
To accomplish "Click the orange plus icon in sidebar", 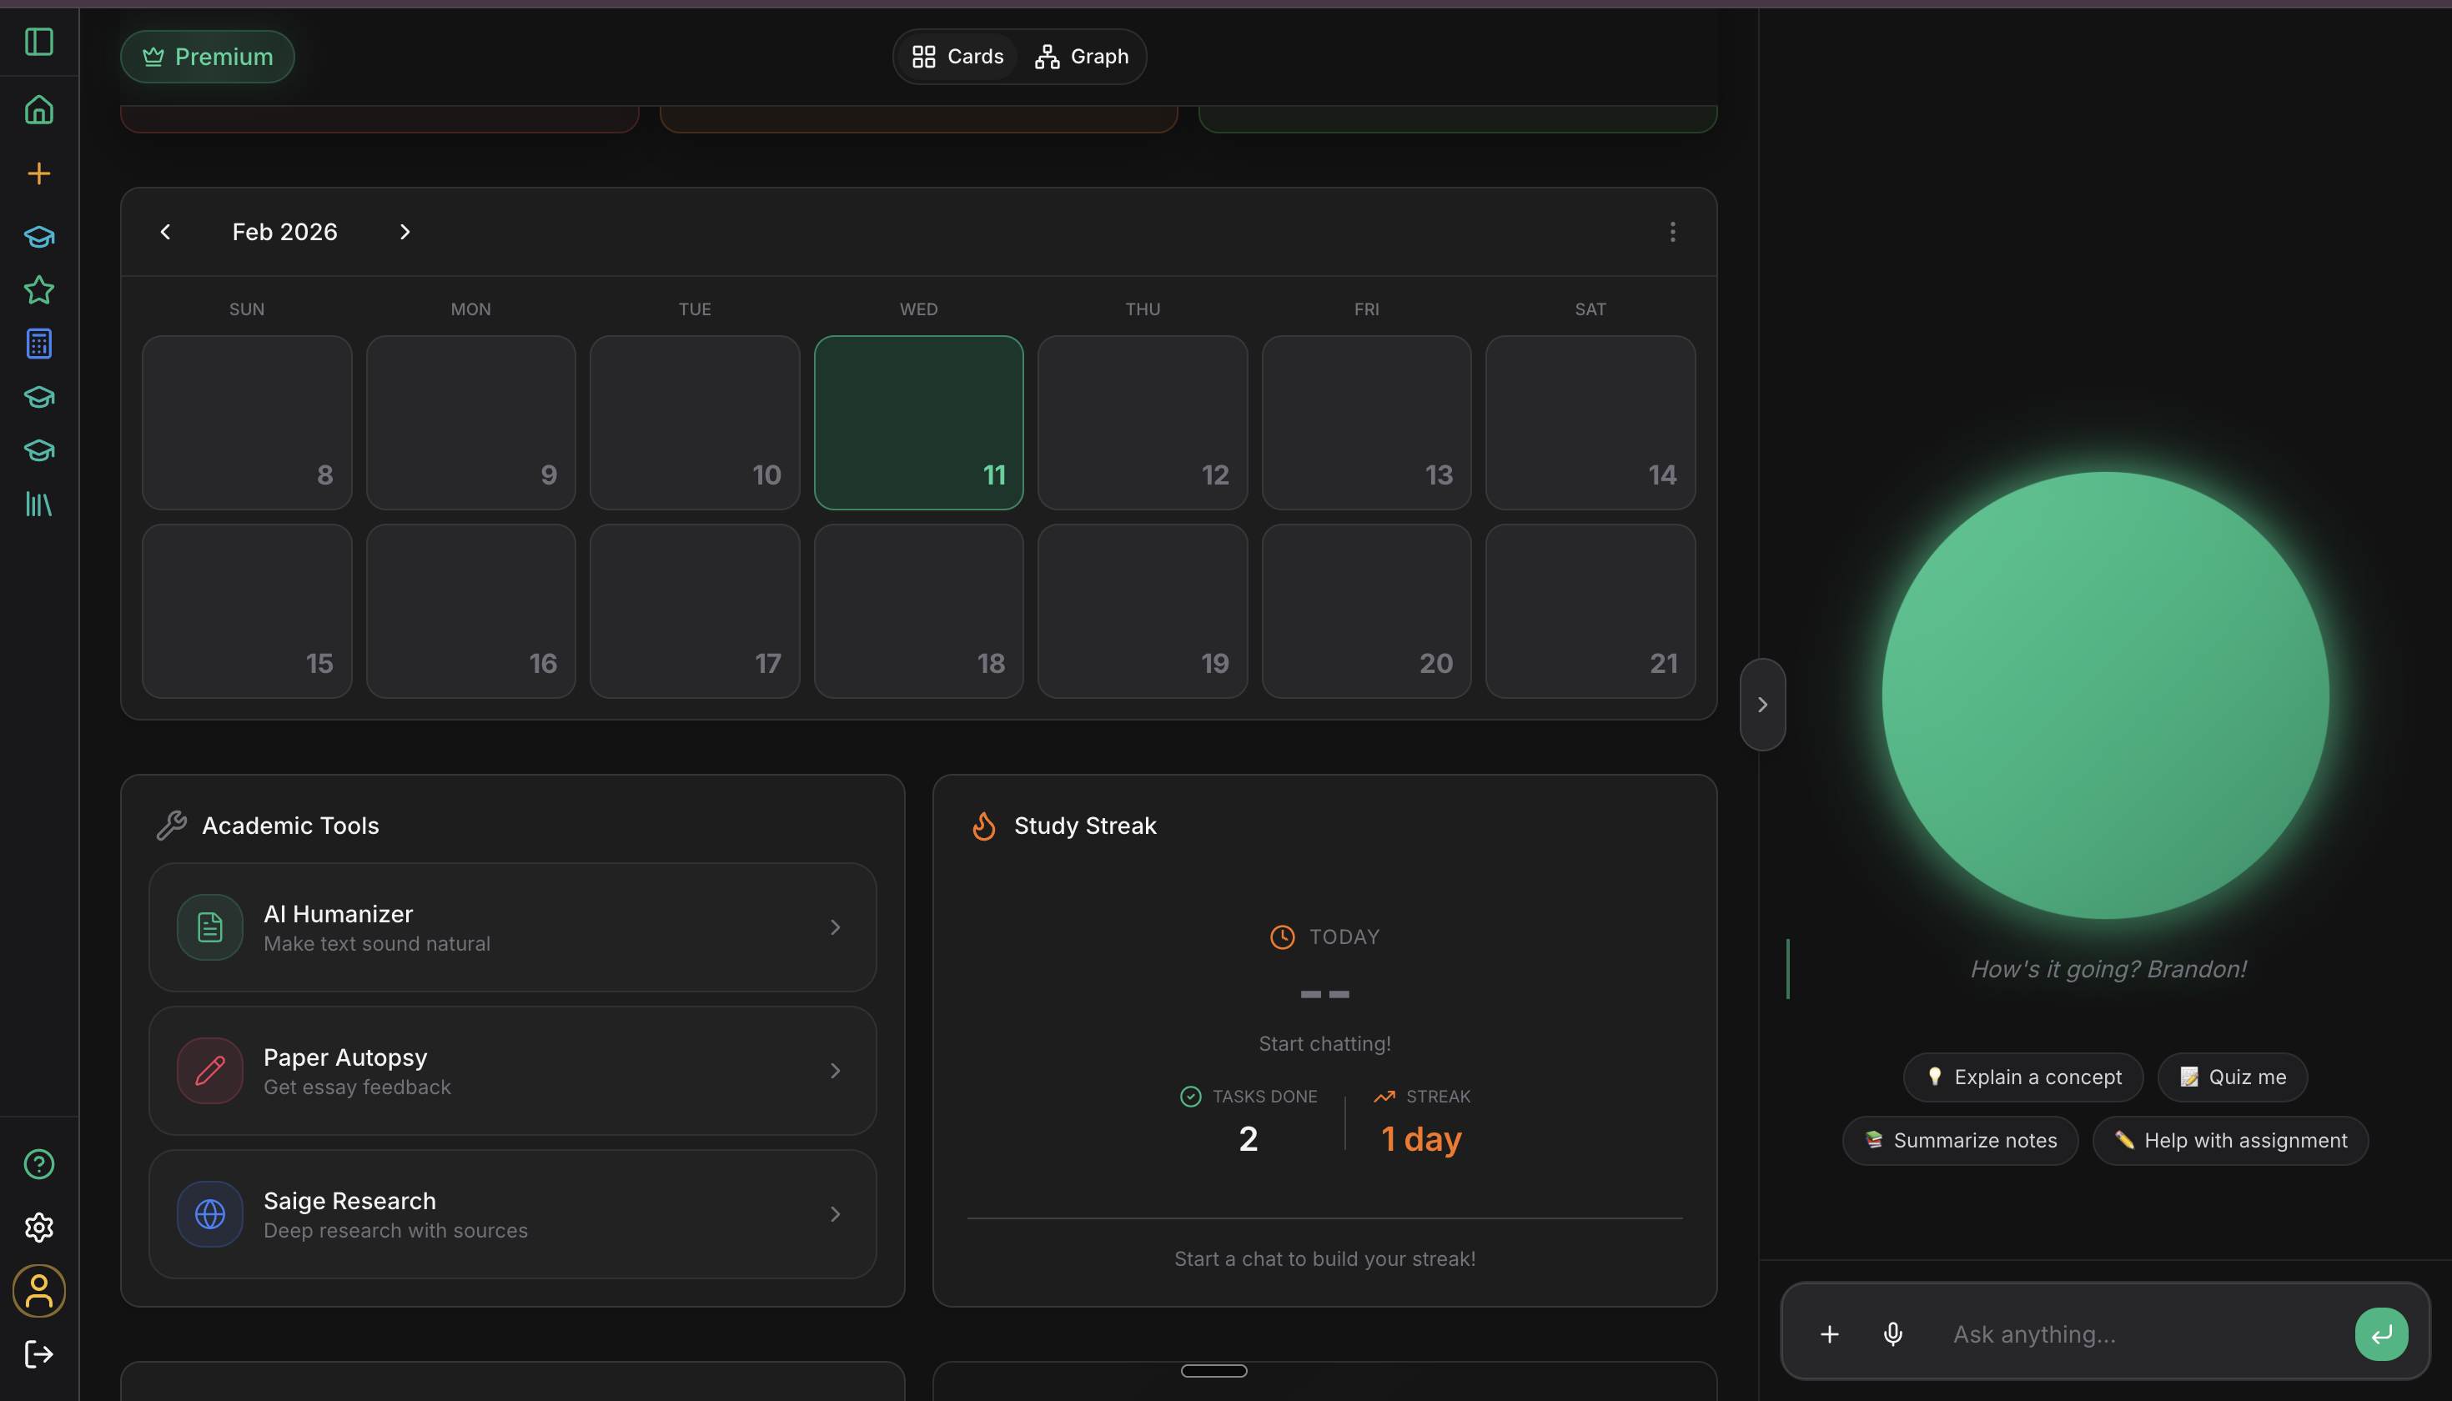I will (38, 173).
